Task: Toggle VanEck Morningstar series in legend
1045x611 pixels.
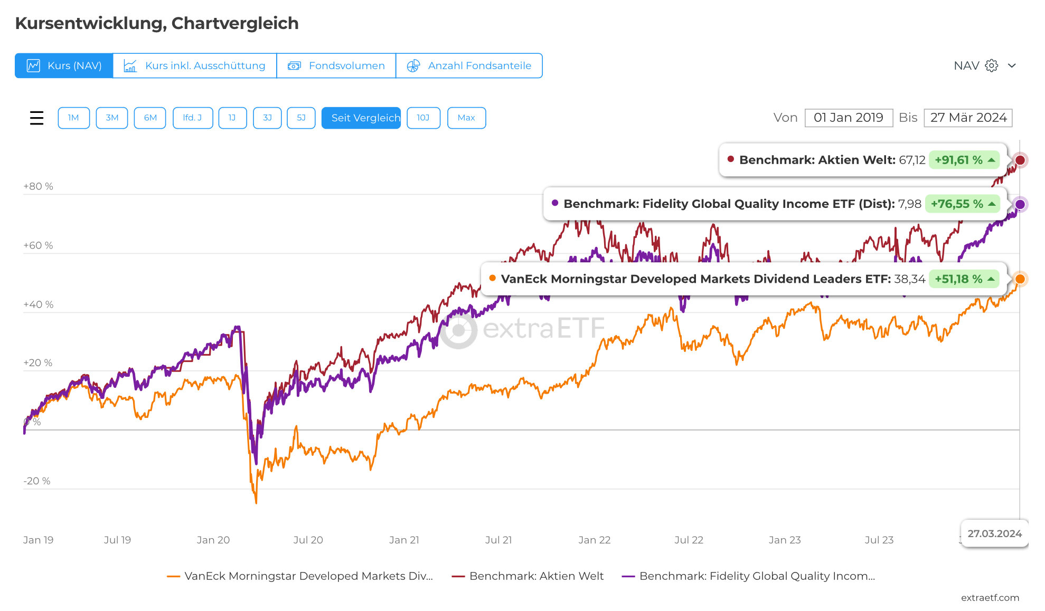Action: 300,576
